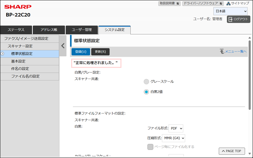Select the グレースケール radio button
This screenshot has width=253, height=158.
[146, 82]
